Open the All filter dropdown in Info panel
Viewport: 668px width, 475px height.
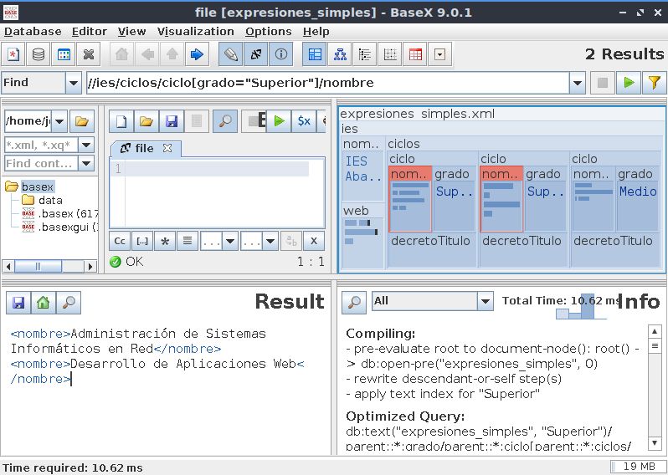(x=485, y=301)
